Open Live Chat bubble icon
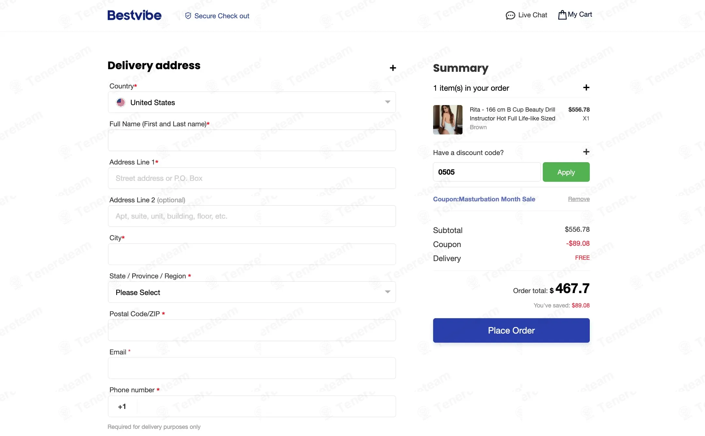This screenshot has height=436, width=705. click(x=510, y=15)
